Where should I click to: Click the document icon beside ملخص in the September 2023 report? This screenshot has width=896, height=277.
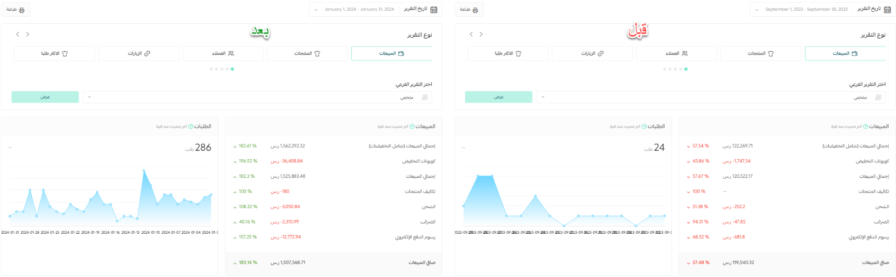878,97
